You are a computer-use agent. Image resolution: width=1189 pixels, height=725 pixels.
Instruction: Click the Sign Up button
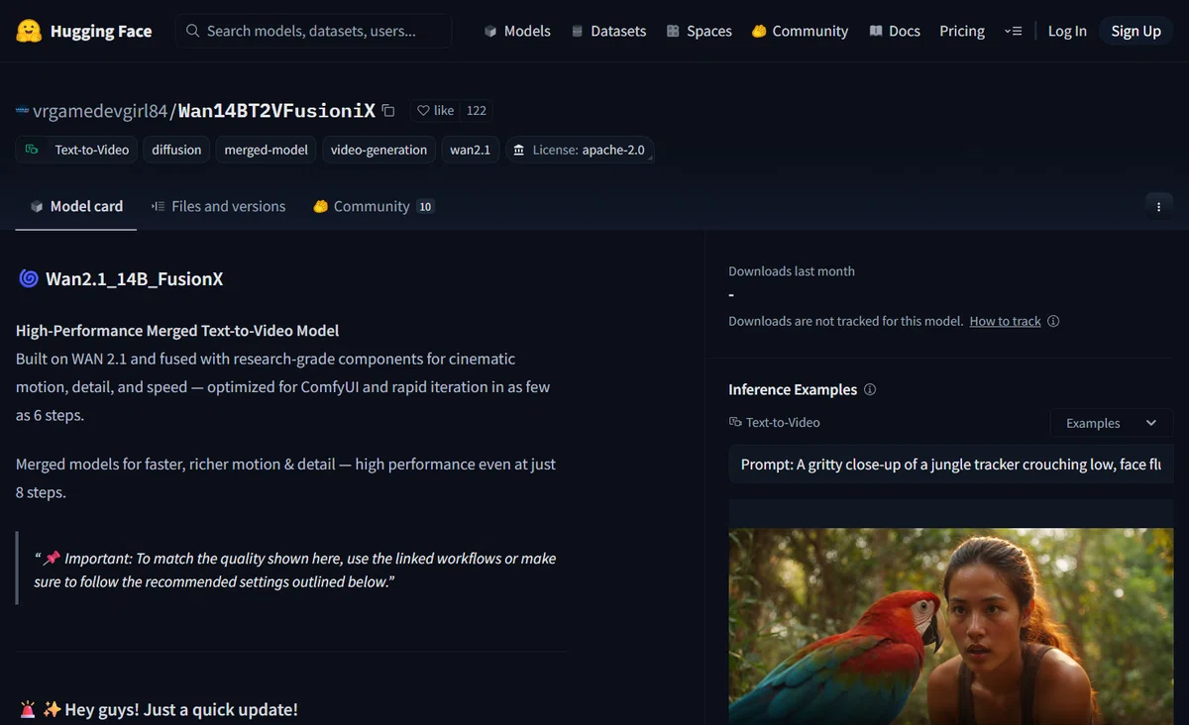1135,31
